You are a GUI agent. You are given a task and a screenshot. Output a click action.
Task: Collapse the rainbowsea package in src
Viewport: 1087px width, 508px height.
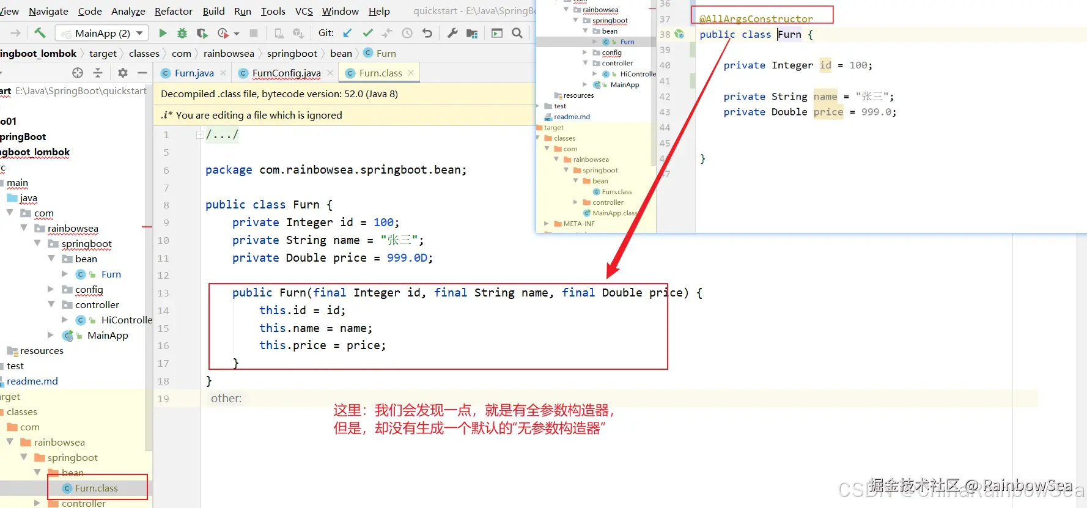(x=23, y=228)
